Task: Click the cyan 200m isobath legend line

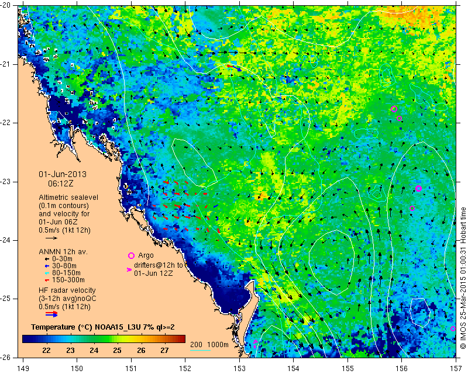Action: coord(200,350)
